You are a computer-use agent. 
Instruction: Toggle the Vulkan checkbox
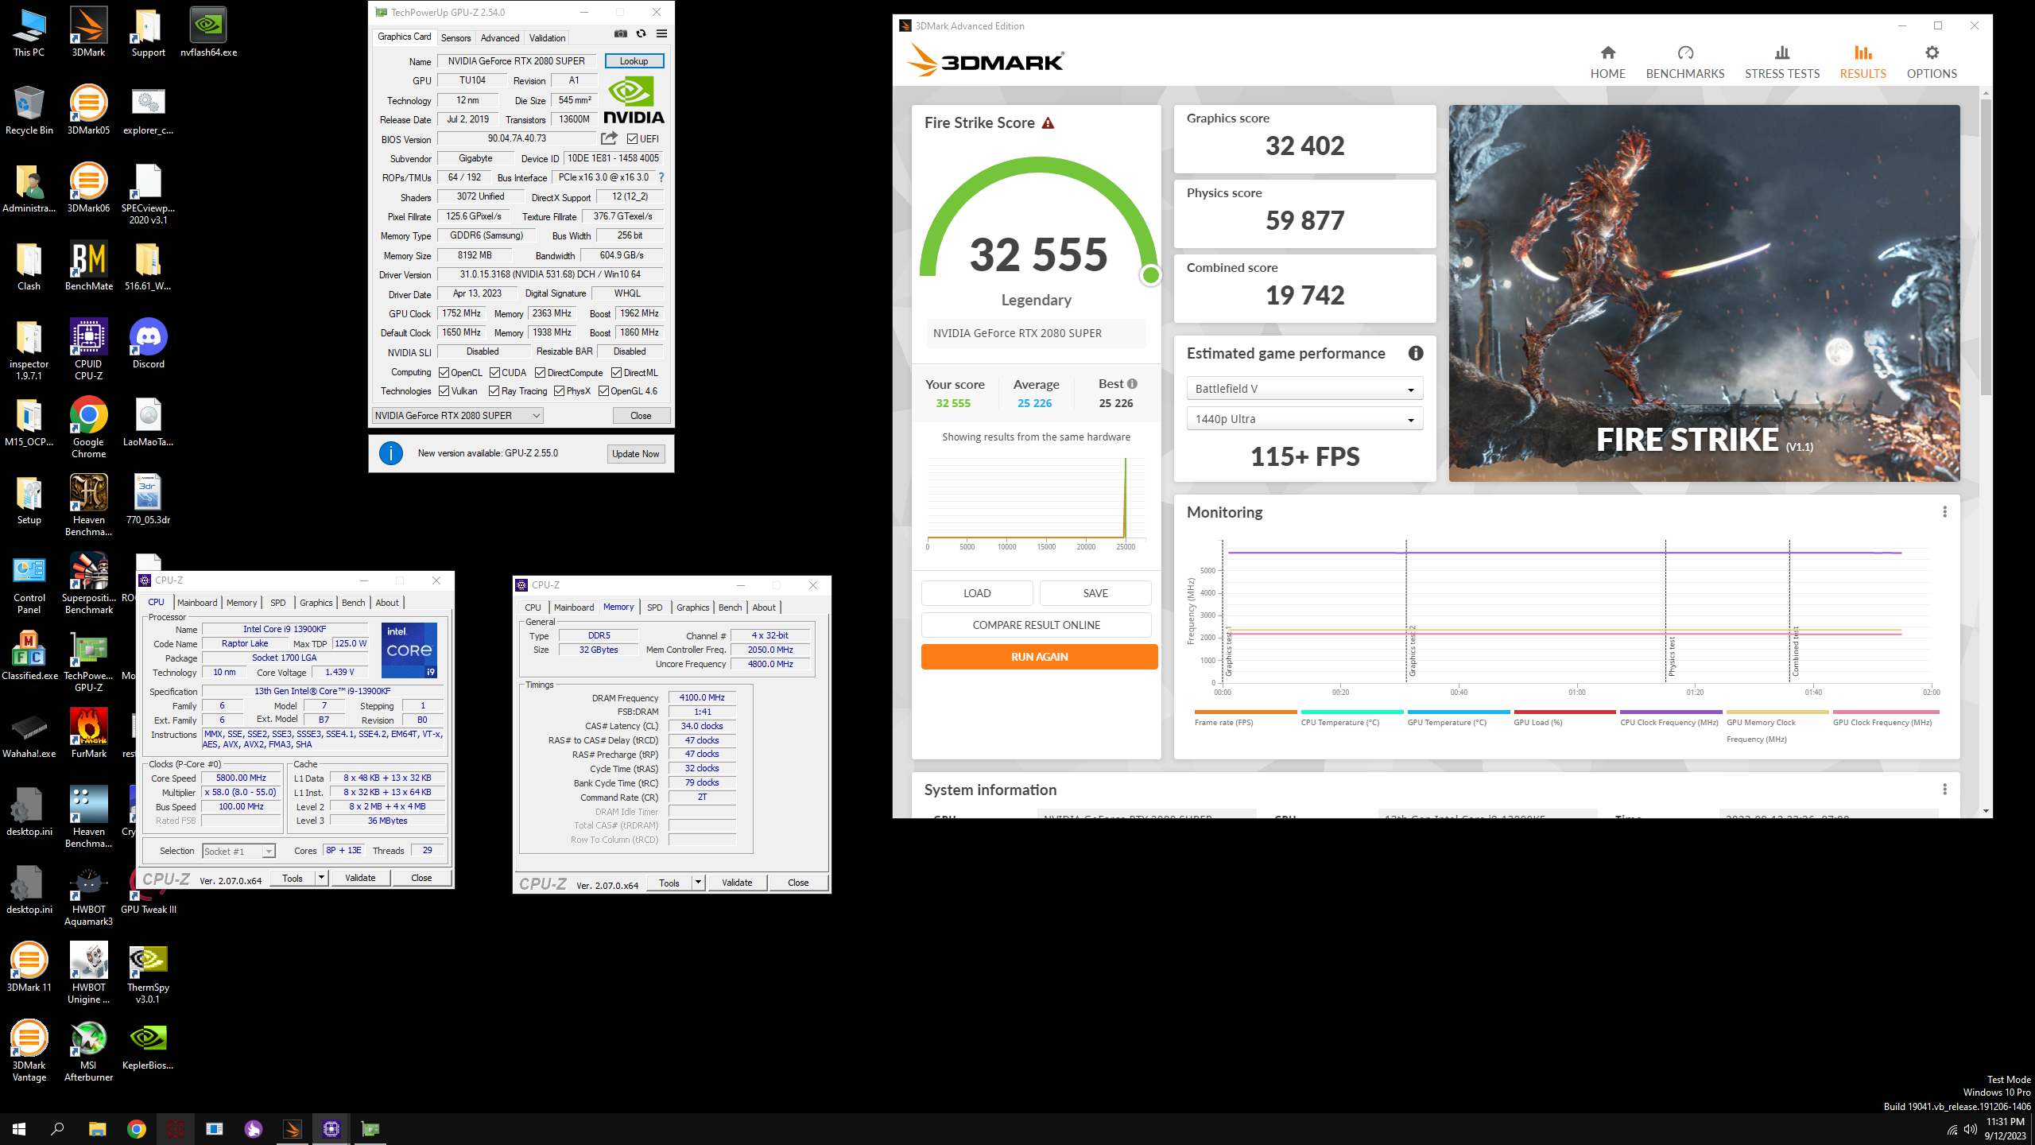pos(444,391)
